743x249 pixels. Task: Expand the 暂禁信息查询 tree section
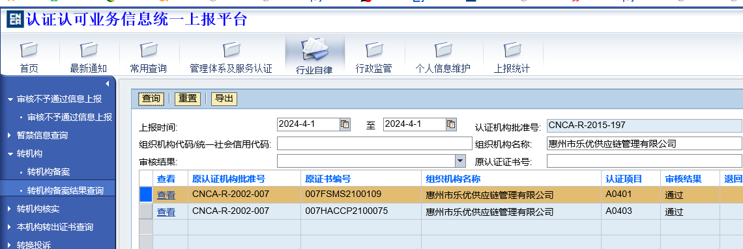(10, 135)
